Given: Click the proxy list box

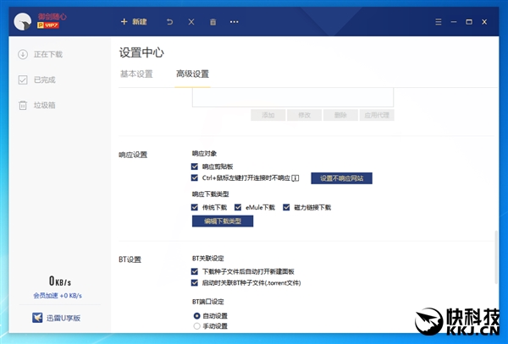Looking at the screenshot, I should (x=293, y=97).
